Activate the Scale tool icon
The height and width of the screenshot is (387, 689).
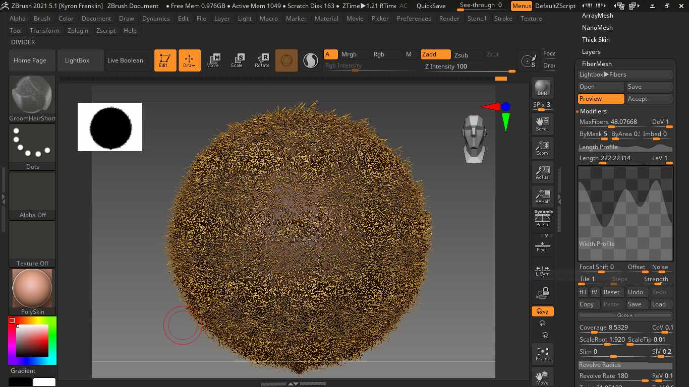pos(237,60)
